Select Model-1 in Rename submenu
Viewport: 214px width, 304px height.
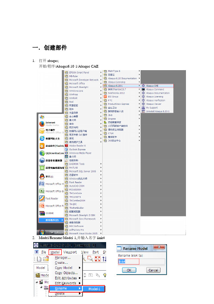click(x=94, y=289)
